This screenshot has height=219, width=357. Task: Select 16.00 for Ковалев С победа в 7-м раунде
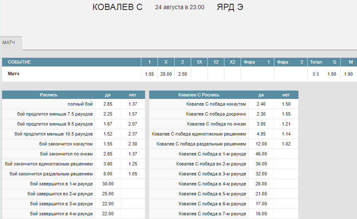pyautogui.click(x=261, y=214)
